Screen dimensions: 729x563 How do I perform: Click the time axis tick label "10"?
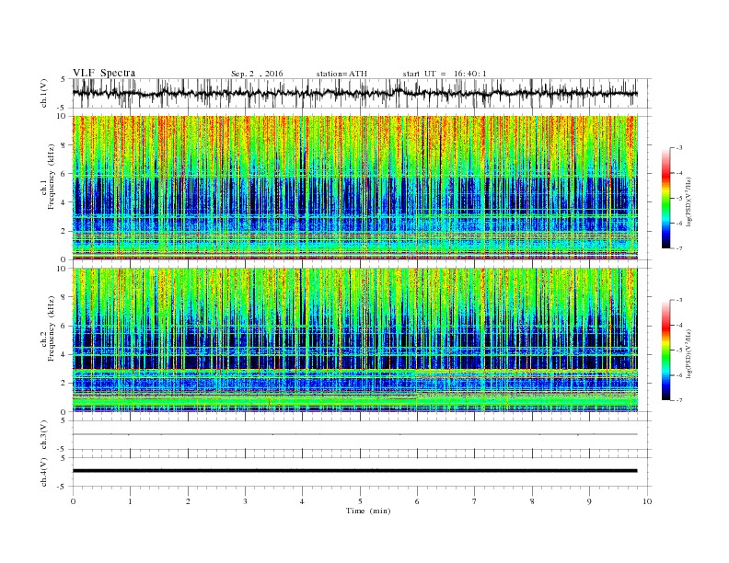(647, 501)
